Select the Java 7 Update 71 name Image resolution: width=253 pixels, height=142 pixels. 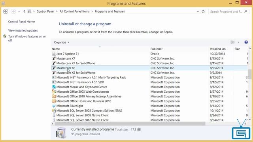68,54
